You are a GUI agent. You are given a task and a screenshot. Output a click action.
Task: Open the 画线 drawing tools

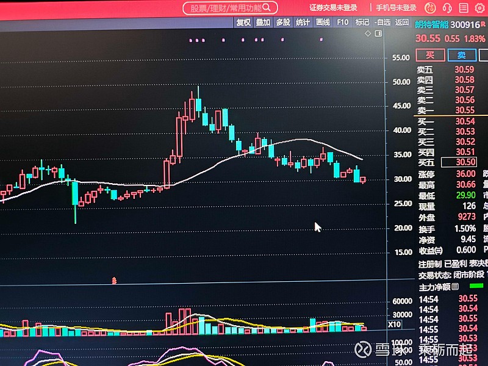click(323, 22)
